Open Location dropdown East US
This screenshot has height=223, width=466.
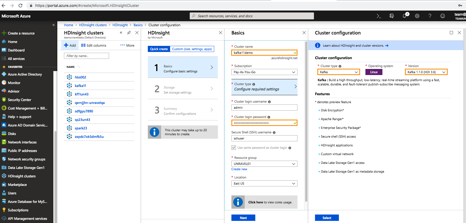pyautogui.click(x=264, y=183)
